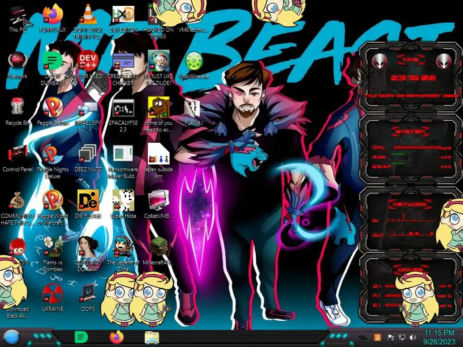Launch the FURRY FUX Firefox shortcut
This screenshot has width=463, height=347.
[53, 18]
